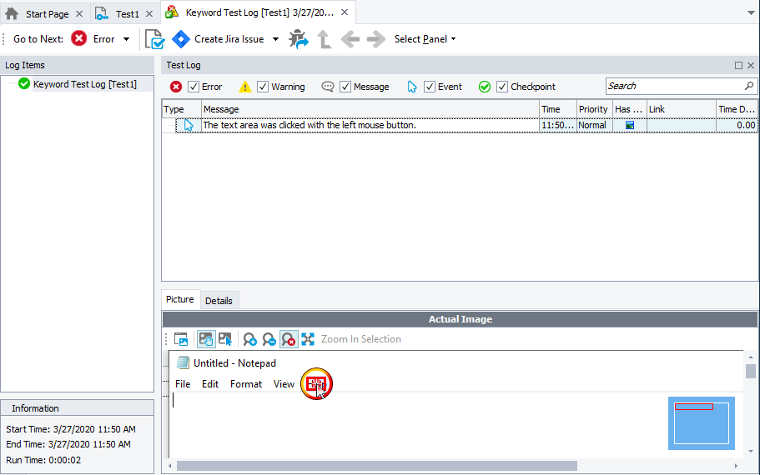Sort log by Priority column header
This screenshot has width=760, height=475.
click(593, 109)
